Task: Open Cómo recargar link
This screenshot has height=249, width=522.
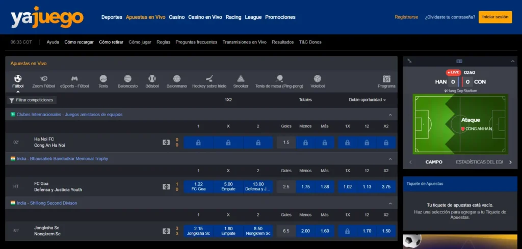Action: (79, 42)
